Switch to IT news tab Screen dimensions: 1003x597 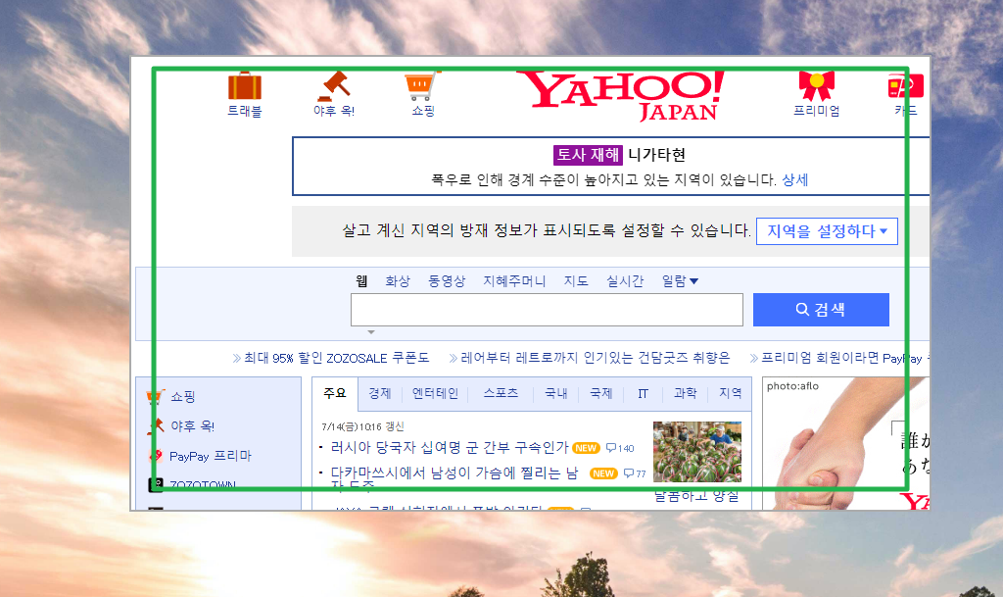point(643,393)
